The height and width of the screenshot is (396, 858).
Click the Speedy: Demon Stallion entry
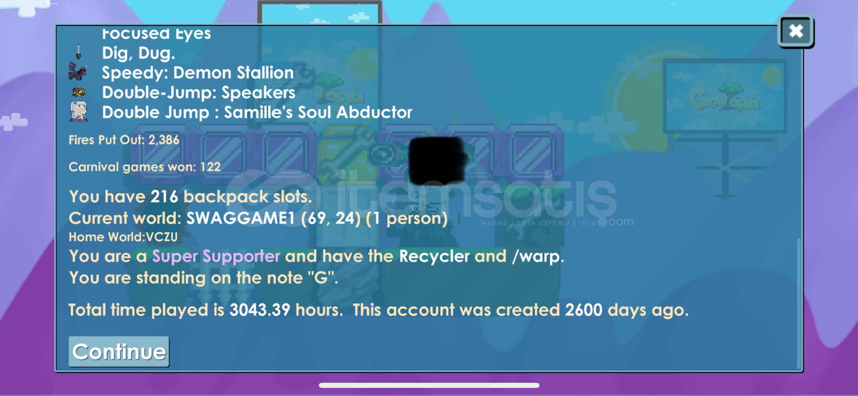(198, 73)
